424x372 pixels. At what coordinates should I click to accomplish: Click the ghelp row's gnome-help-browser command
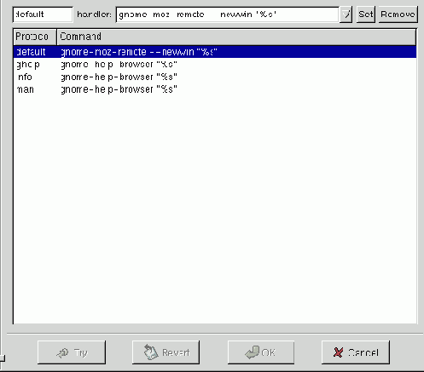pyautogui.click(x=119, y=65)
